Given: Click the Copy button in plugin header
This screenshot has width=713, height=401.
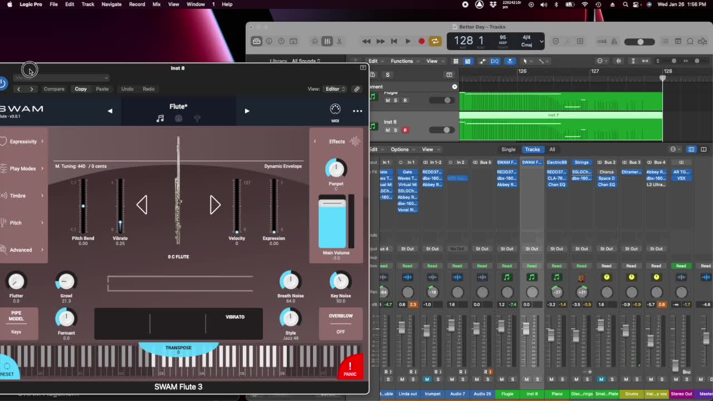Looking at the screenshot, I should [x=81, y=89].
